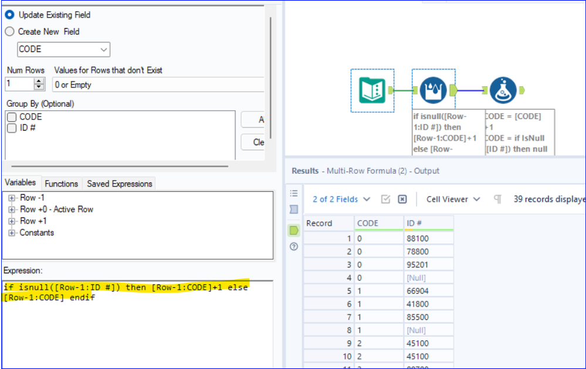
Task: Select the Formula tool flask icon
Action: [503, 90]
